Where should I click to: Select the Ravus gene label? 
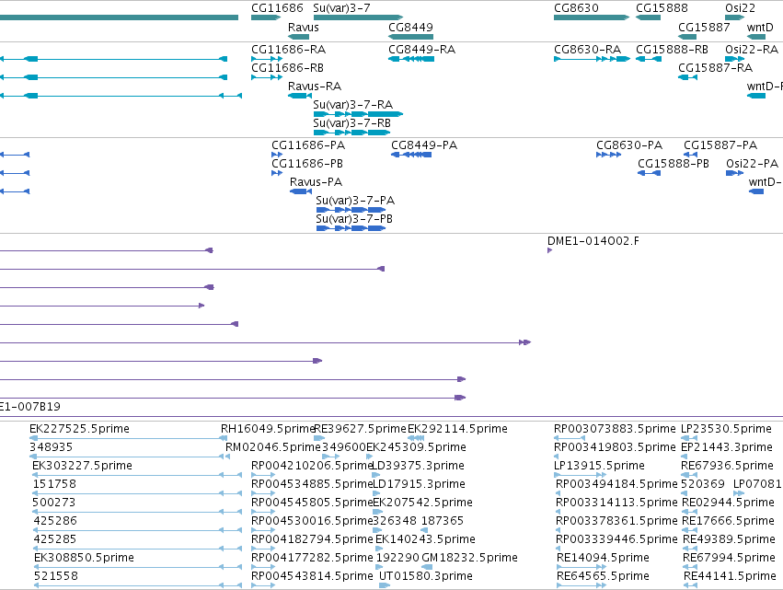(303, 28)
